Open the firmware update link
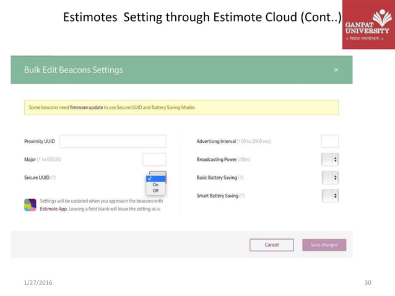Screen dimensions: 395x296 [86, 107]
